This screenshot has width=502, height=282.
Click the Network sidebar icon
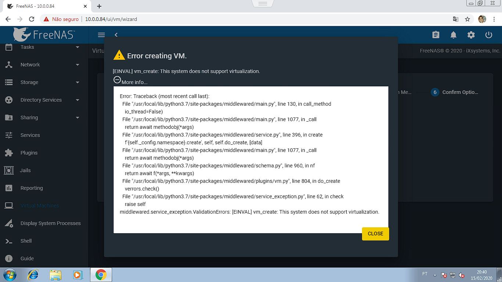tap(9, 65)
